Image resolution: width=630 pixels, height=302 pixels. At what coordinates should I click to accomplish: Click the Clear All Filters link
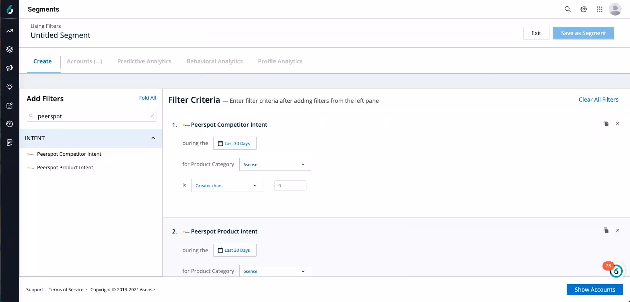point(598,100)
